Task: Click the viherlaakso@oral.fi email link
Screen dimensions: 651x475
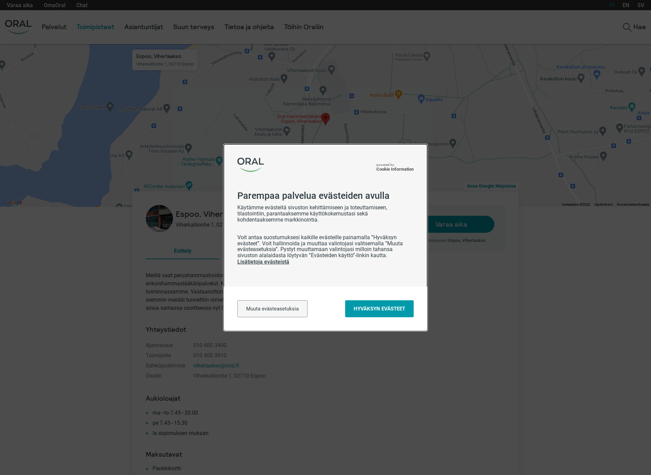Action: (216, 365)
